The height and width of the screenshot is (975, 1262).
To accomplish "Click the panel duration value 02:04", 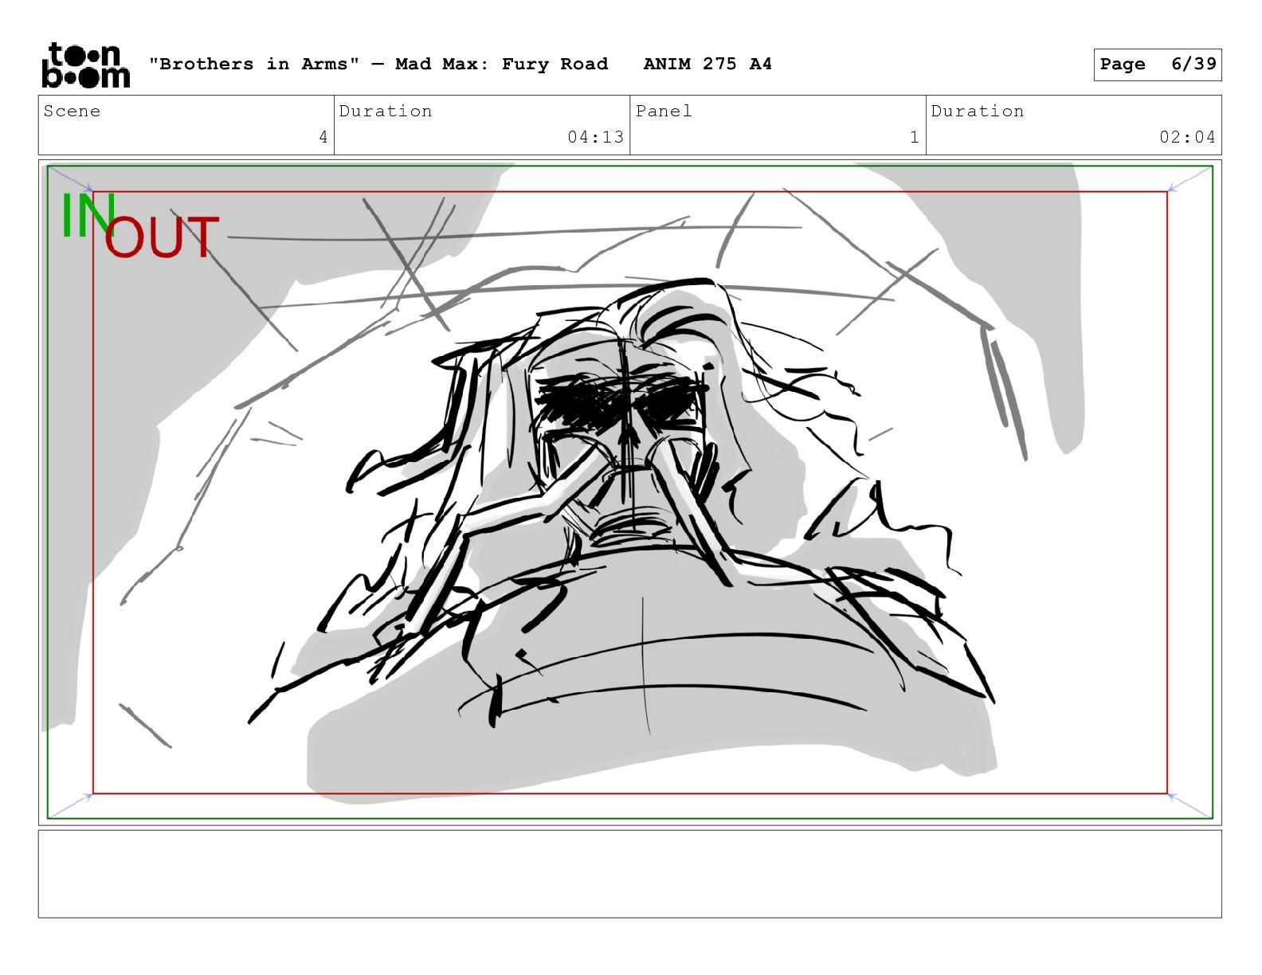I will point(1187,137).
